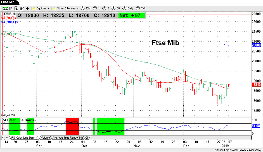Click the eSignal, 2011 copyright text
Viewport: 263px width, 152px height.
click(x=8, y=115)
